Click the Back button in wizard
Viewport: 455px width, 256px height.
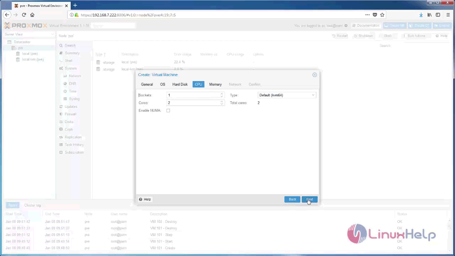tap(292, 199)
